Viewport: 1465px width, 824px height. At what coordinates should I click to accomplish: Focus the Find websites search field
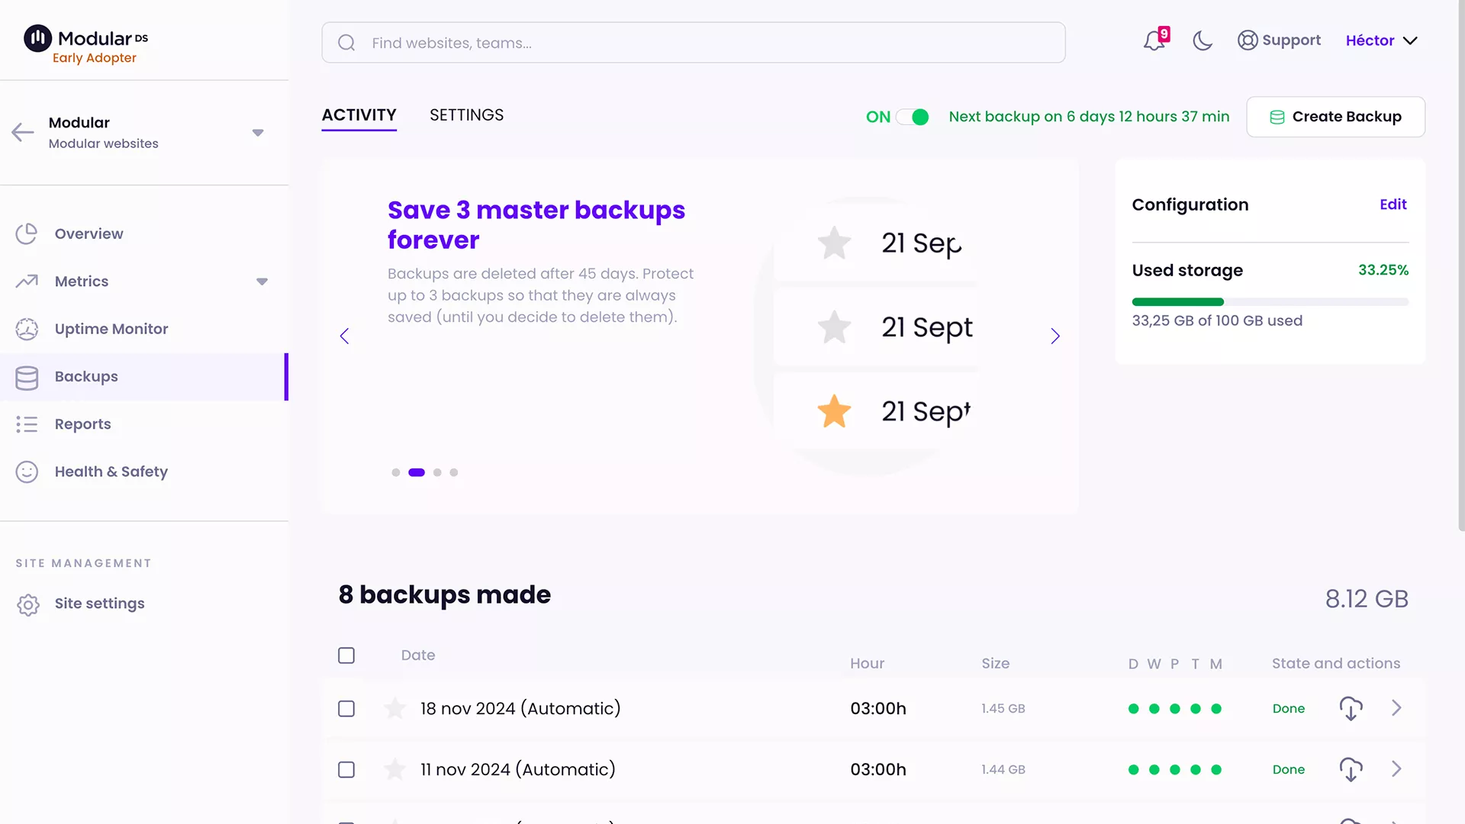693,43
